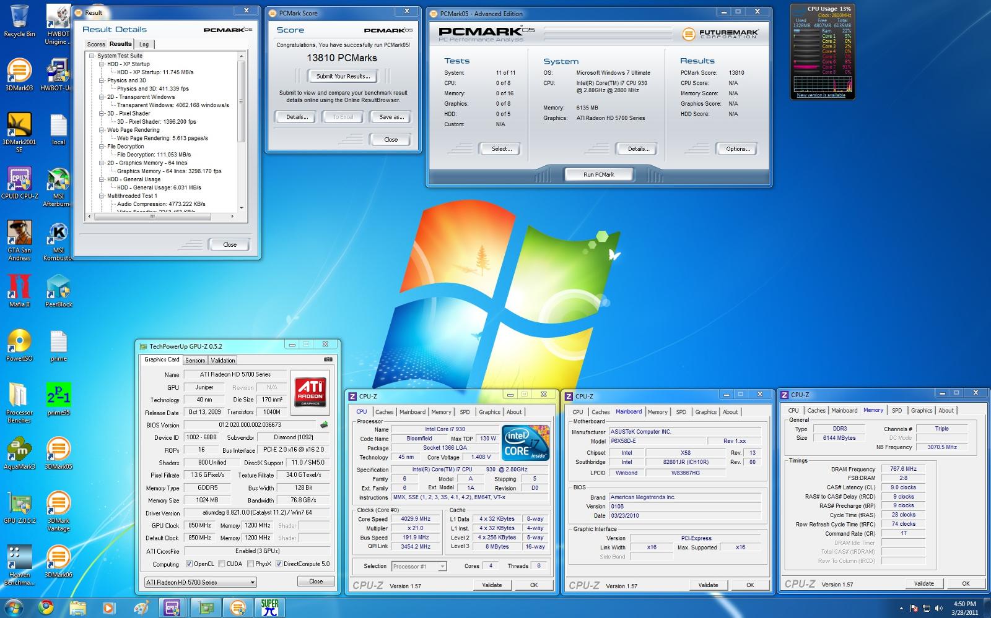Launch the MSI Kombustor desktop shortcut
Image resolution: width=991 pixels, height=618 pixels.
click(58, 241)
